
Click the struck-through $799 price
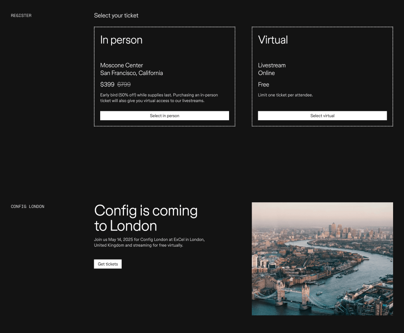[x=124, y=84]
